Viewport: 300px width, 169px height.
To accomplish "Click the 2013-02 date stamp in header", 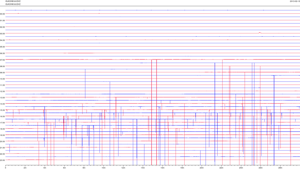I will click(x=295, y=1).
